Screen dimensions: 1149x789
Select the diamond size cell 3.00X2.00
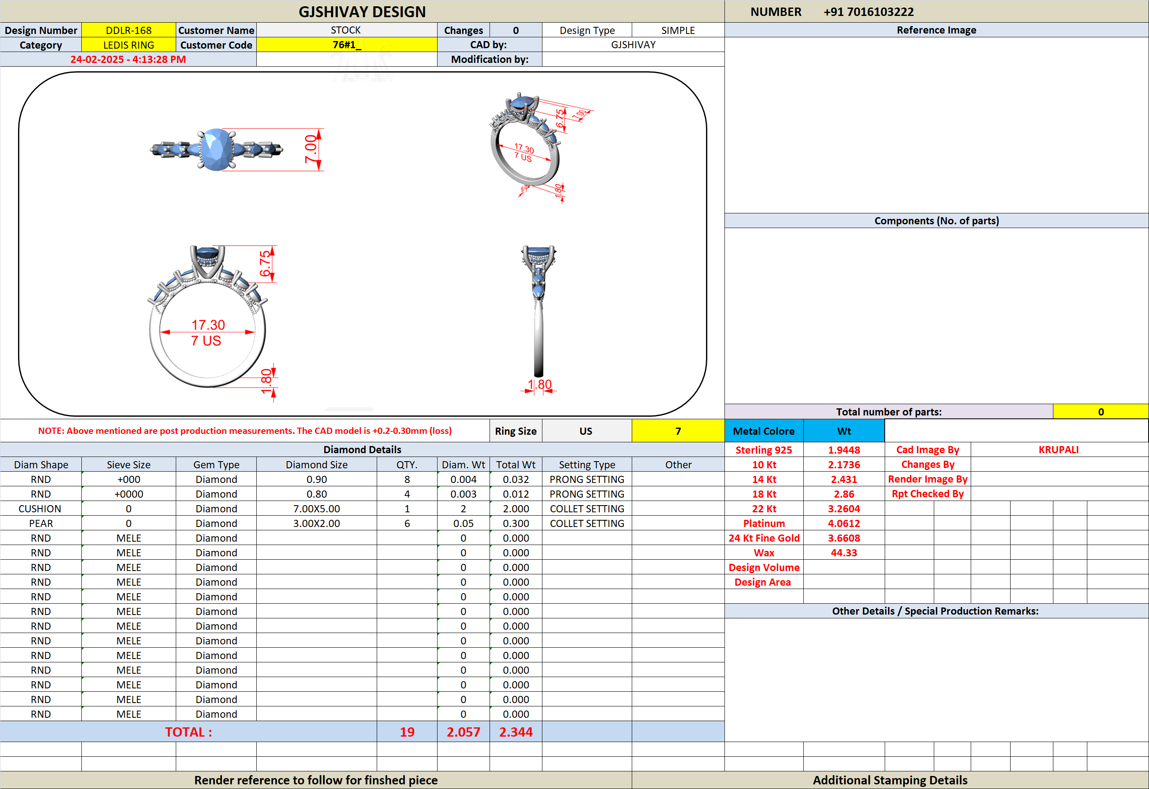(x=317, y=524)
